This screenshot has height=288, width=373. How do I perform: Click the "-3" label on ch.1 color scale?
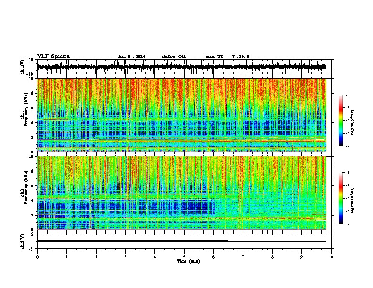pyautogui.click(x=348, y=95)
